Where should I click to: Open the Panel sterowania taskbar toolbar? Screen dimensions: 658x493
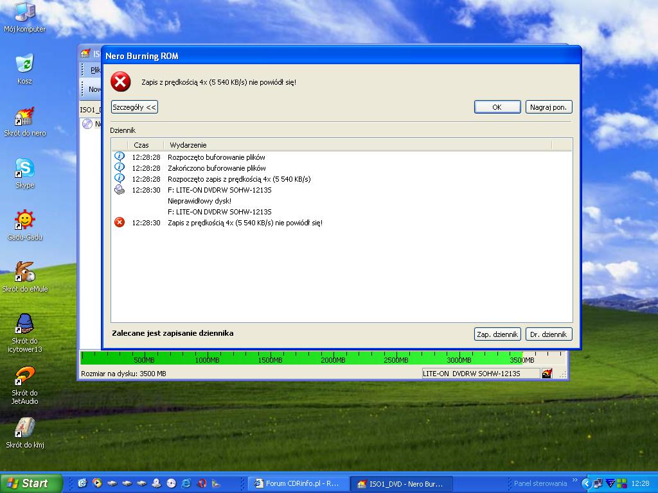pyautogui.click(x=540, y=483)
